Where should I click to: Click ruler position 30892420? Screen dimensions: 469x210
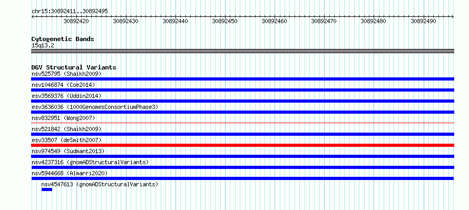(76, 21)
